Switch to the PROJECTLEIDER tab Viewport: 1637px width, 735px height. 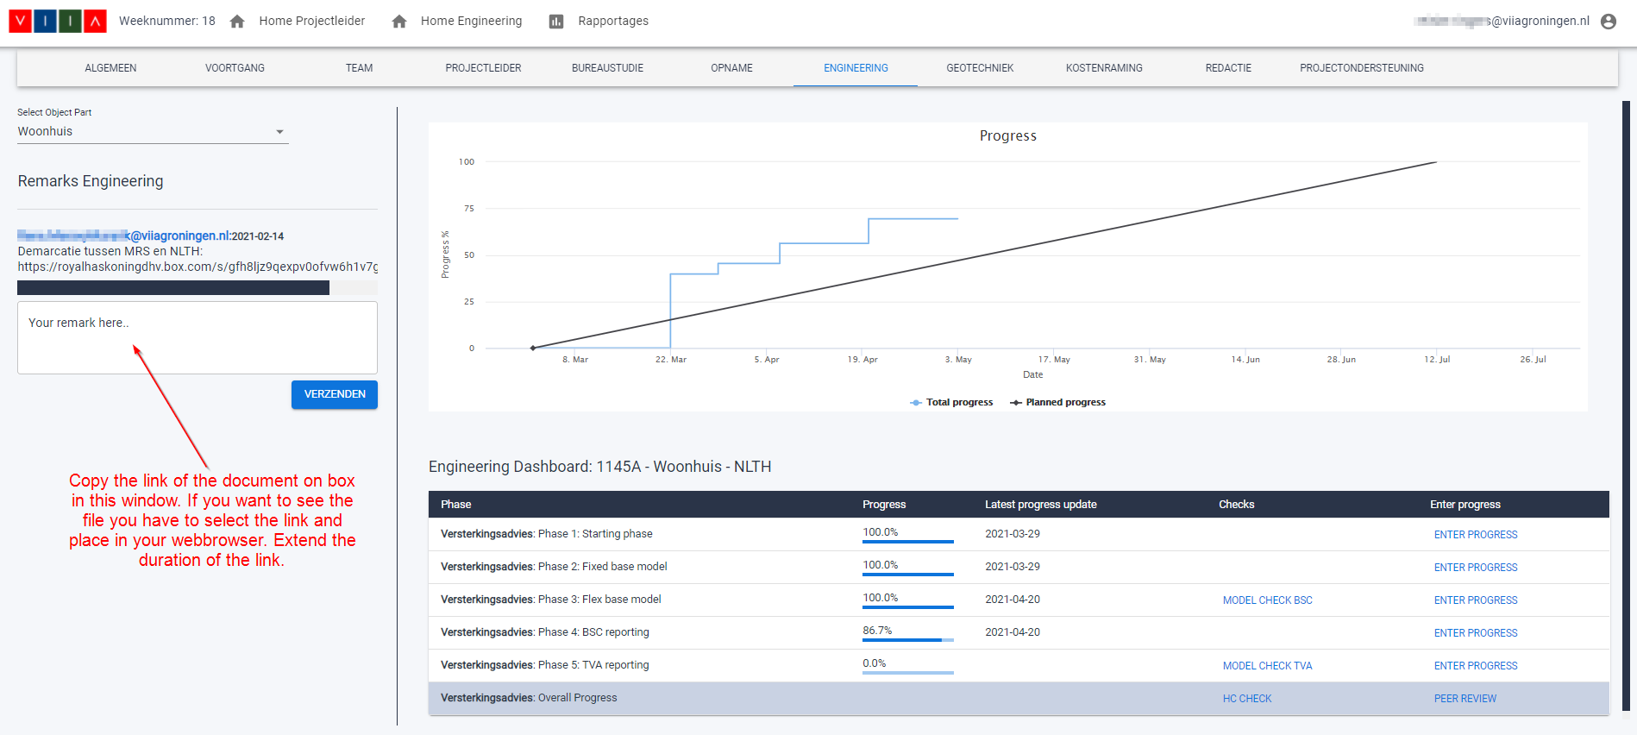click(483, 68)
